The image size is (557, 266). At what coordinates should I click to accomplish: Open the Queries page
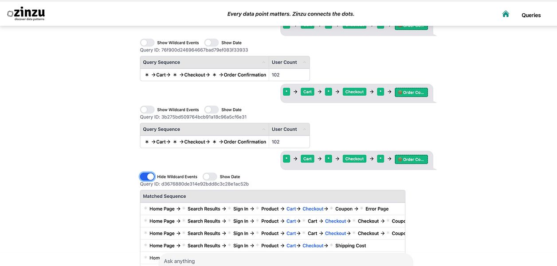(531, 15)
